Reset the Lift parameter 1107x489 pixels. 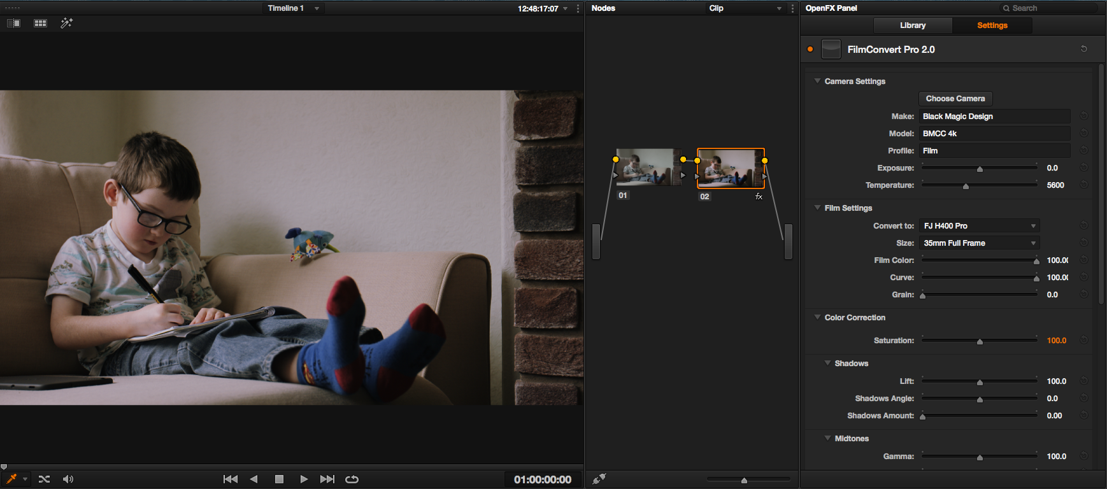pos(1084,381)
